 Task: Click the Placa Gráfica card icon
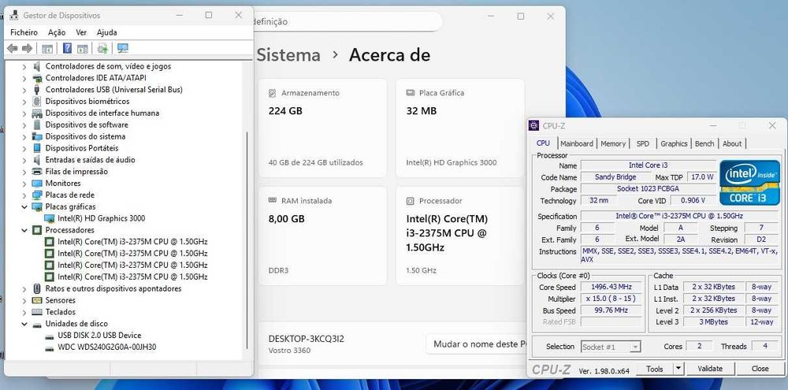[x=410, y=93]
